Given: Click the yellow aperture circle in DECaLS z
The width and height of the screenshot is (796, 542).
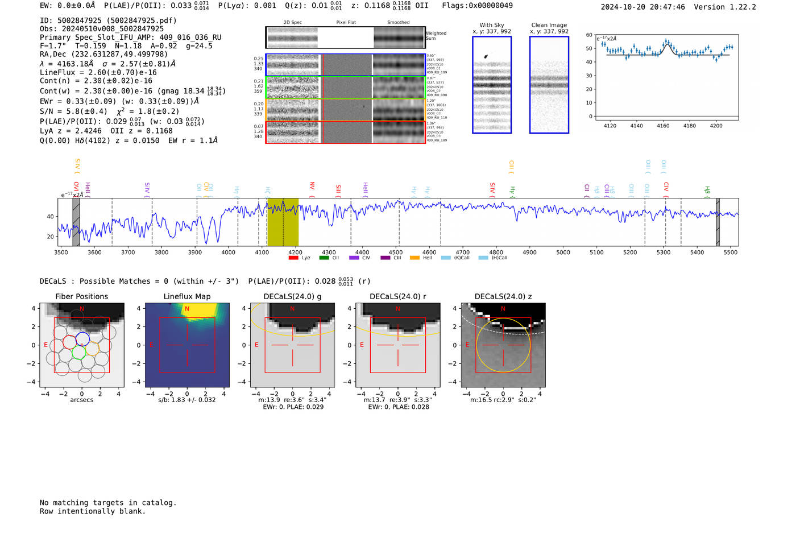Looking at the screenshot, I should (x=503, y=345).
